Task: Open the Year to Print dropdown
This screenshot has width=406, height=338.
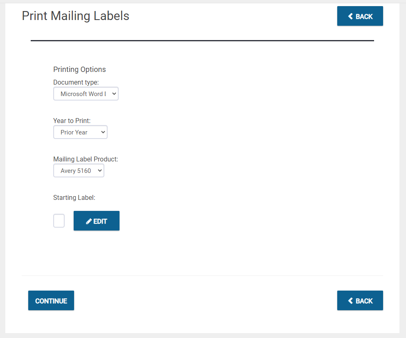Action: [x=80, y=132]
